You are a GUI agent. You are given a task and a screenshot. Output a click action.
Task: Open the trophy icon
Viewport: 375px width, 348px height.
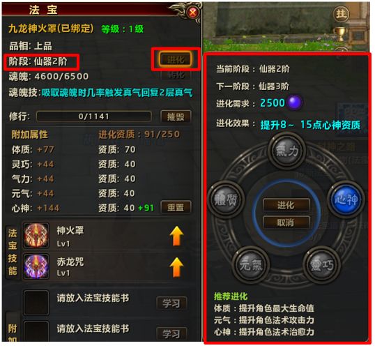point(340,34)
